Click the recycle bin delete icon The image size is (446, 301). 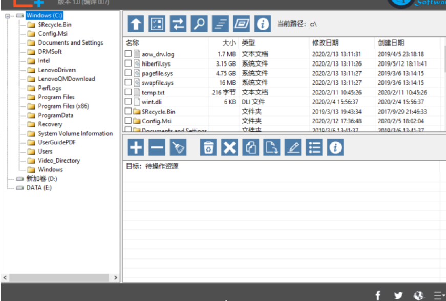click(208, 147)
